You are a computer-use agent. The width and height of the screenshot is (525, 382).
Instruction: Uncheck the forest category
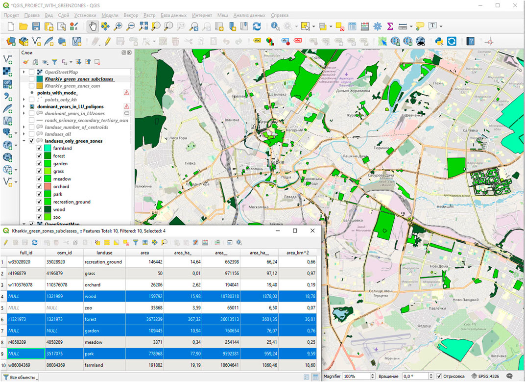(x=39, y=156)
